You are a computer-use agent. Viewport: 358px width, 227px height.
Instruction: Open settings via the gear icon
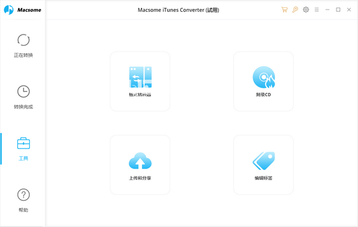(x=305, y=10)
